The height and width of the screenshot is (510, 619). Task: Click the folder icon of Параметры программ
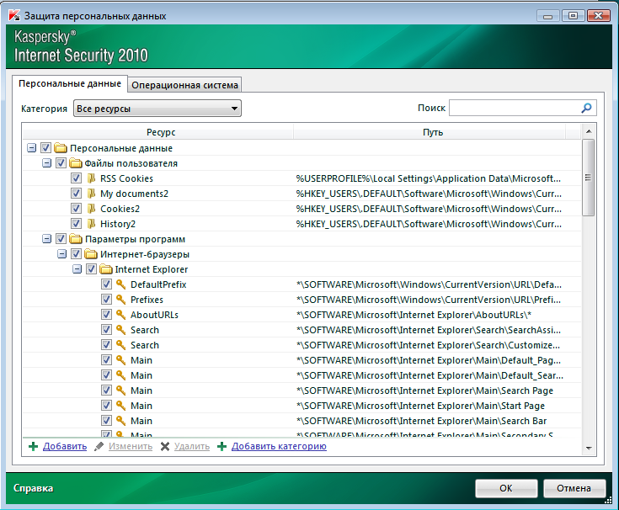click(76, 239)
